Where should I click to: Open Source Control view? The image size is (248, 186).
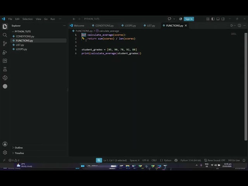5,43
